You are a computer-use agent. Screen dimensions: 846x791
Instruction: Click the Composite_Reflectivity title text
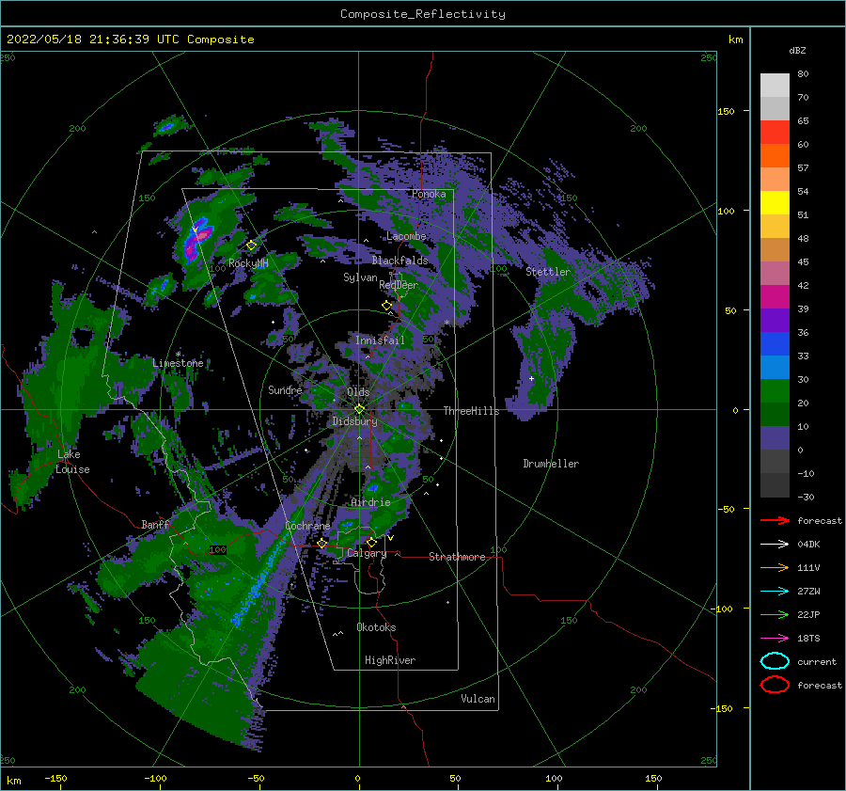(x=423, y=14)
